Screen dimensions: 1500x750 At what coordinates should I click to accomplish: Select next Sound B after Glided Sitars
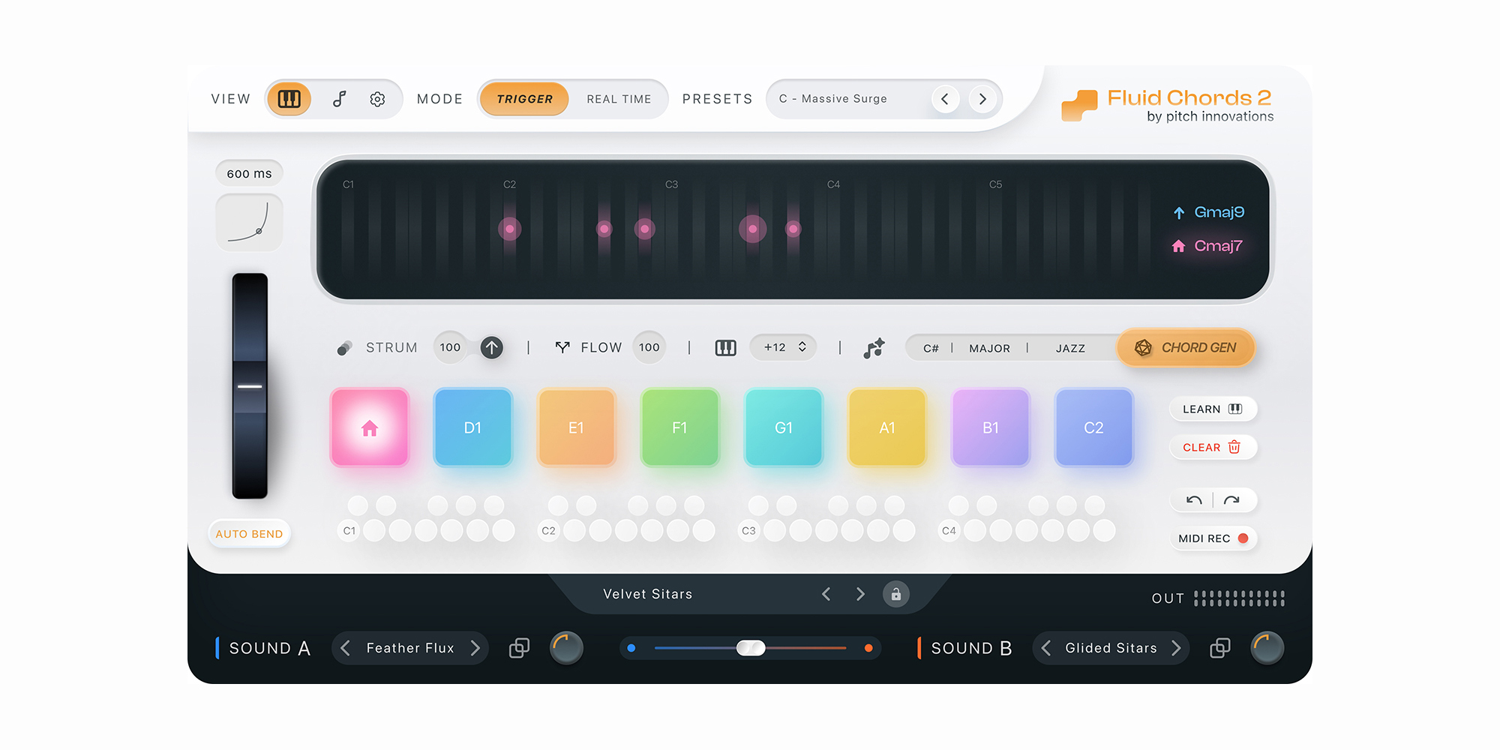click(1176, 648)
